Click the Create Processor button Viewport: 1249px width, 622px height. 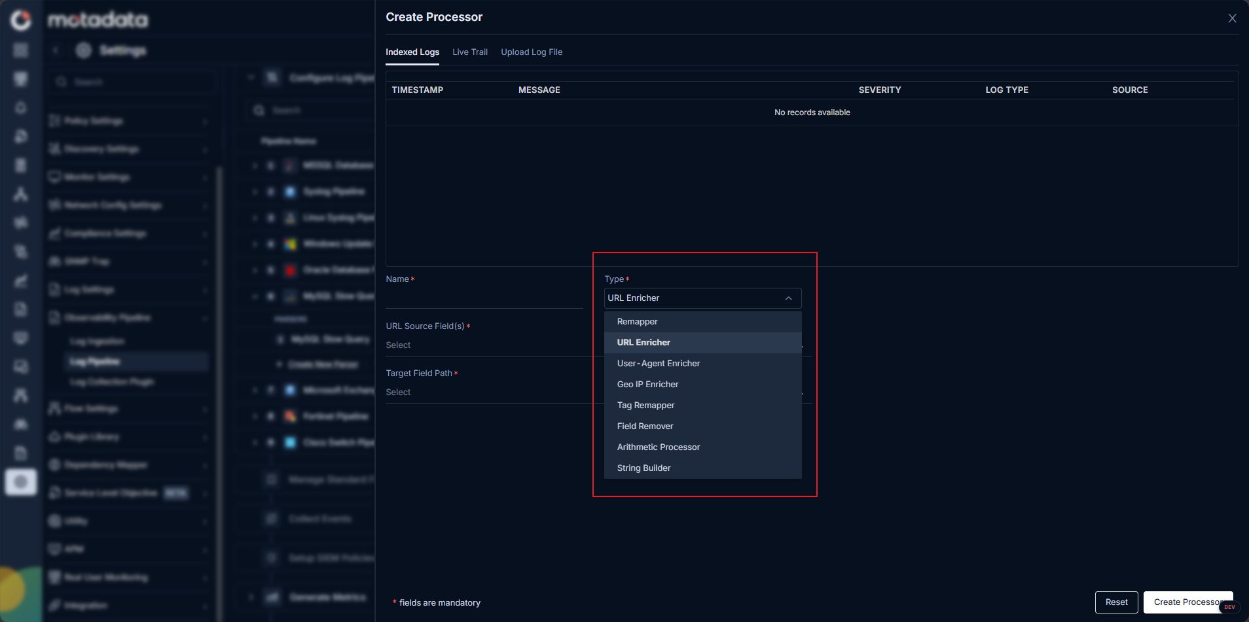pos(1187,602)
